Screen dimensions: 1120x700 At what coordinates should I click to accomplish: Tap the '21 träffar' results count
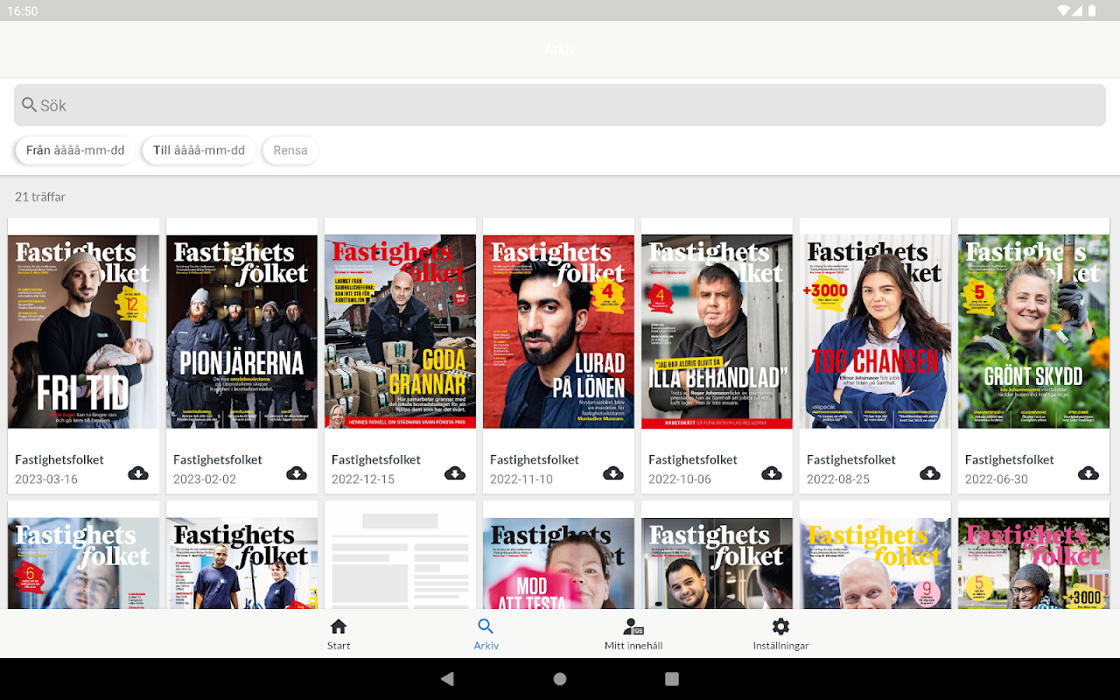pos(40,197)
